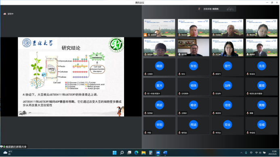Open the weather widget on taskbar
The width and height of the screenshot is (280, 157).
tap(8, 153)
